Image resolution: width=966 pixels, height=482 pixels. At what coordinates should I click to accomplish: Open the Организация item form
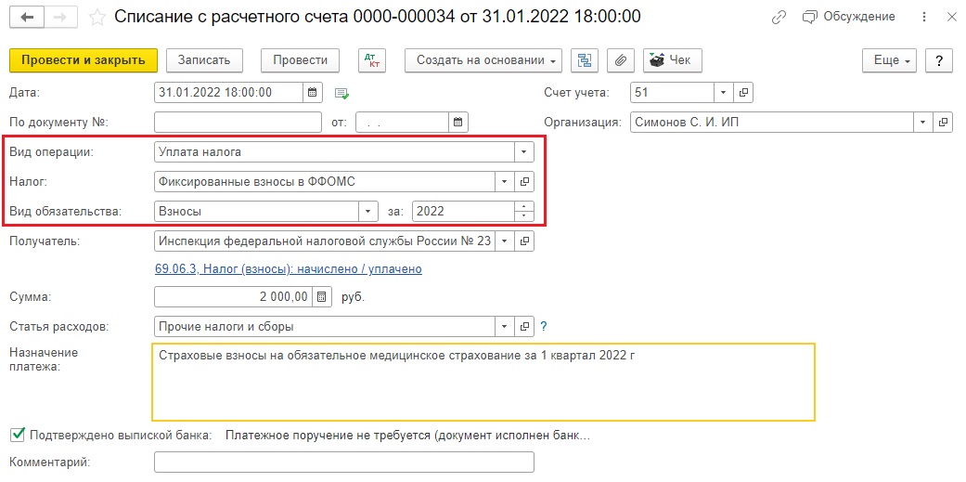coord(943,122)
